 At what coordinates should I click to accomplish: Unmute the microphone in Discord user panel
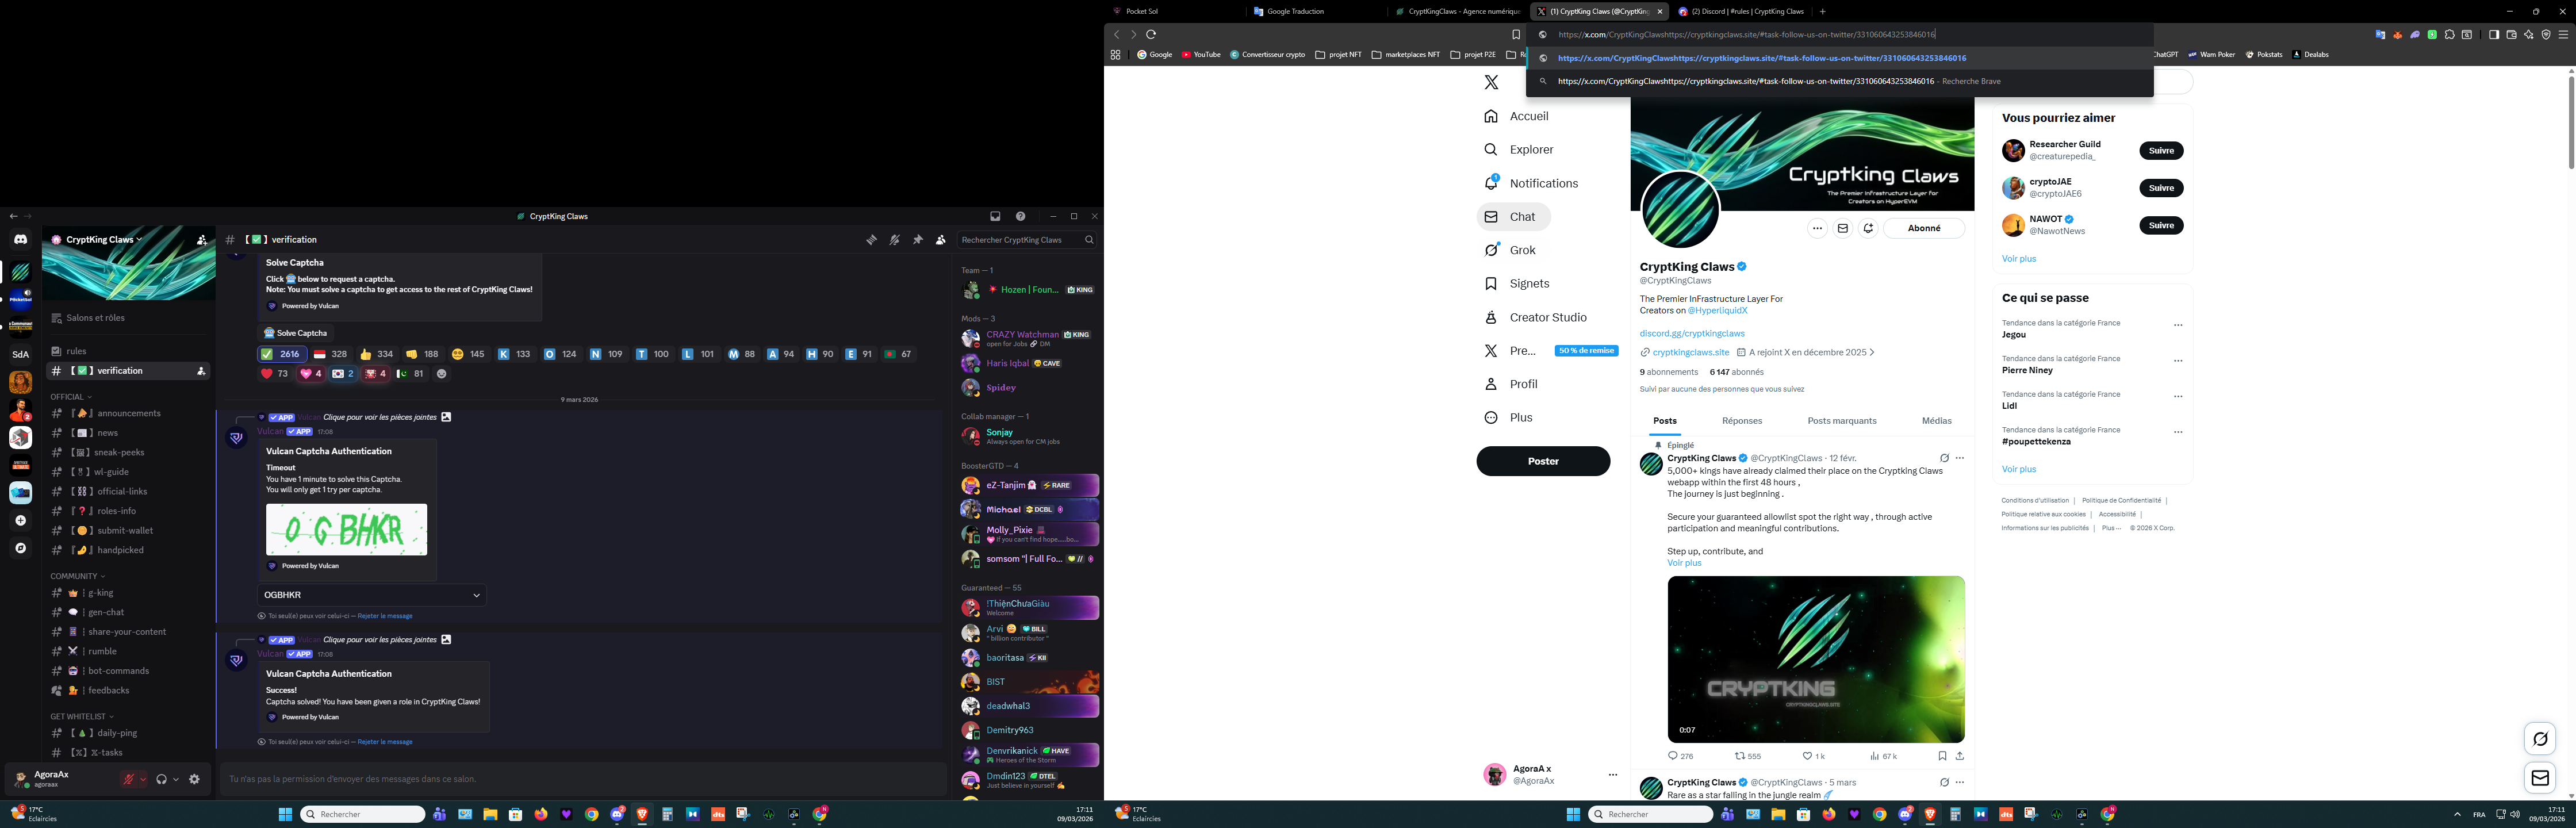[x=129, y=779]
